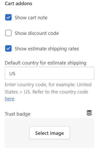Click the gray Trust badge image placeholder
99x151 pixels.
click(x=49, y=133)
